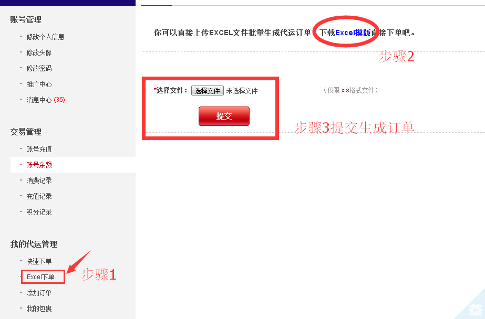The width and height of the screenshot is (485, 319).
Task: Open 推广中心 sidebar link
Action: (x=39, y=84)
